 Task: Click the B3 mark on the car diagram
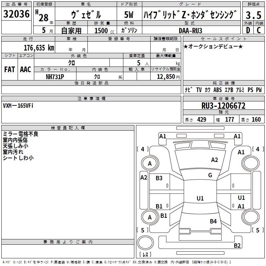click(x=159, y=178)
